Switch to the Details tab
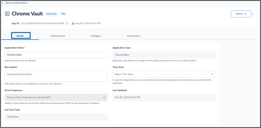 pyautogui.click(x=21, y=36)
